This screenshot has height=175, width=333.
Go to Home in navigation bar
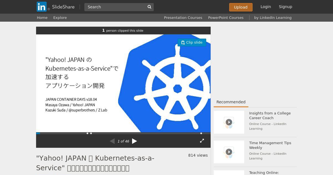42,17
